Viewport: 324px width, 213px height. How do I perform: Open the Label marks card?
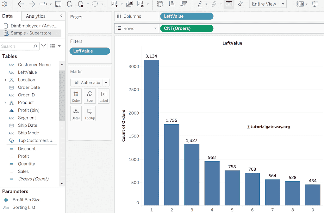click(103, 96)
